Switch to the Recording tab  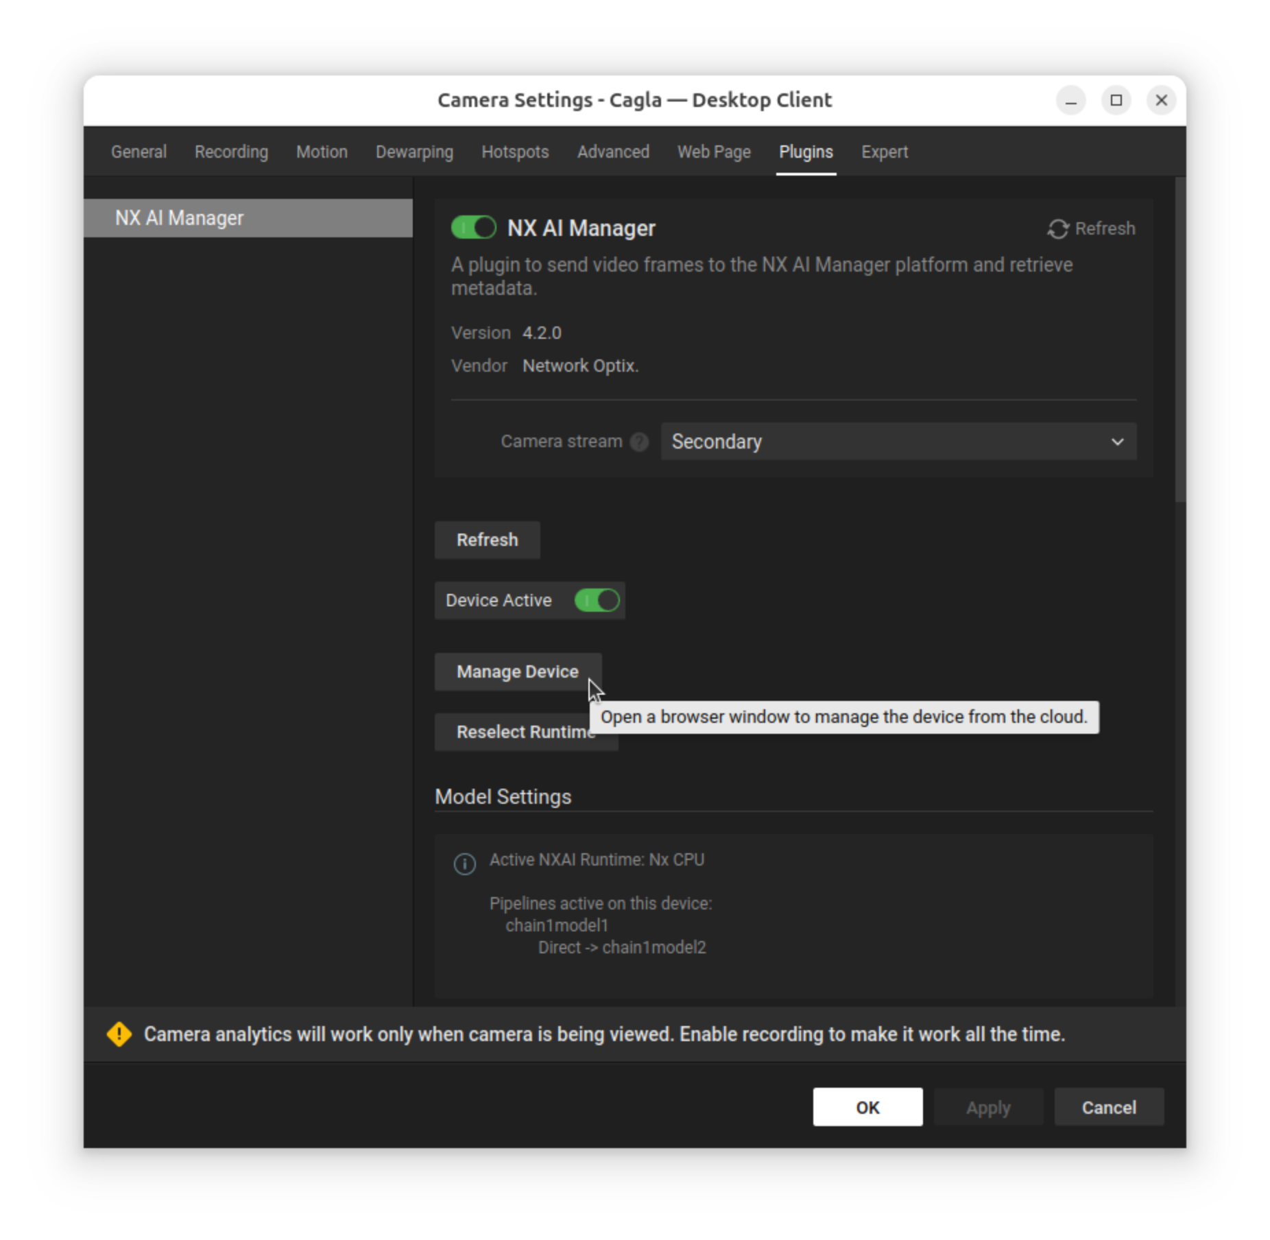click(231, 152)
